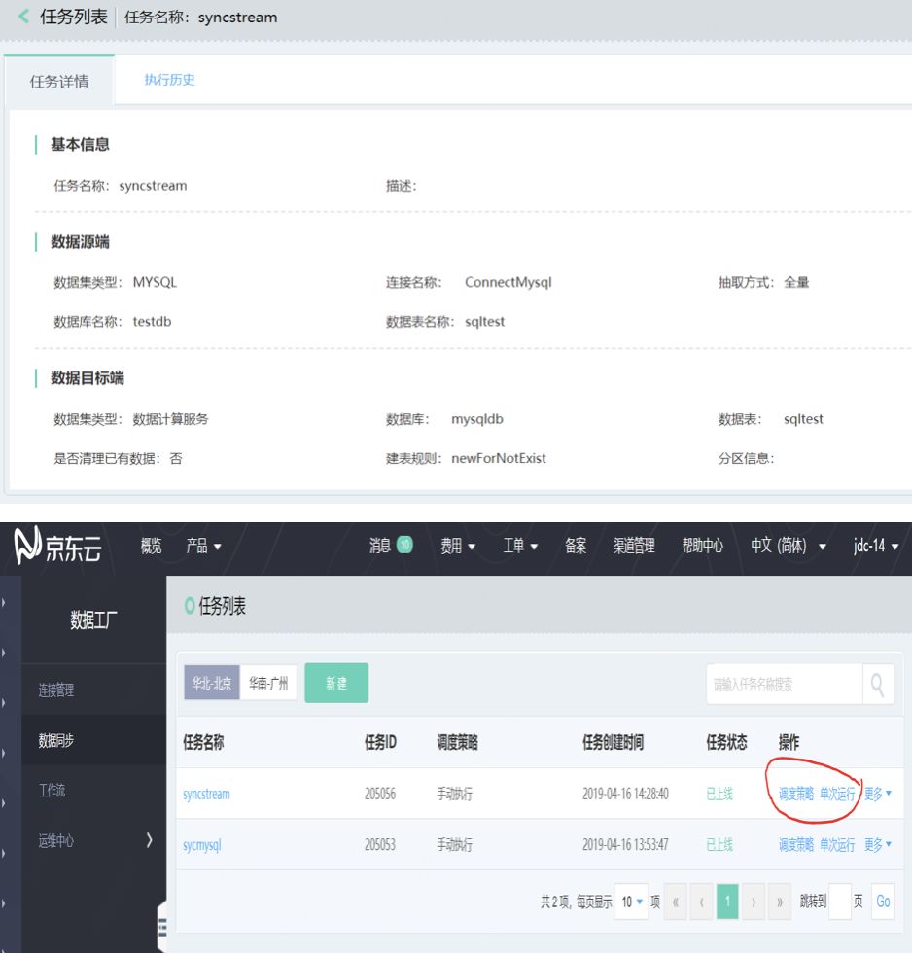
Task: Click task ID 205056
Action: pos(380,794)
